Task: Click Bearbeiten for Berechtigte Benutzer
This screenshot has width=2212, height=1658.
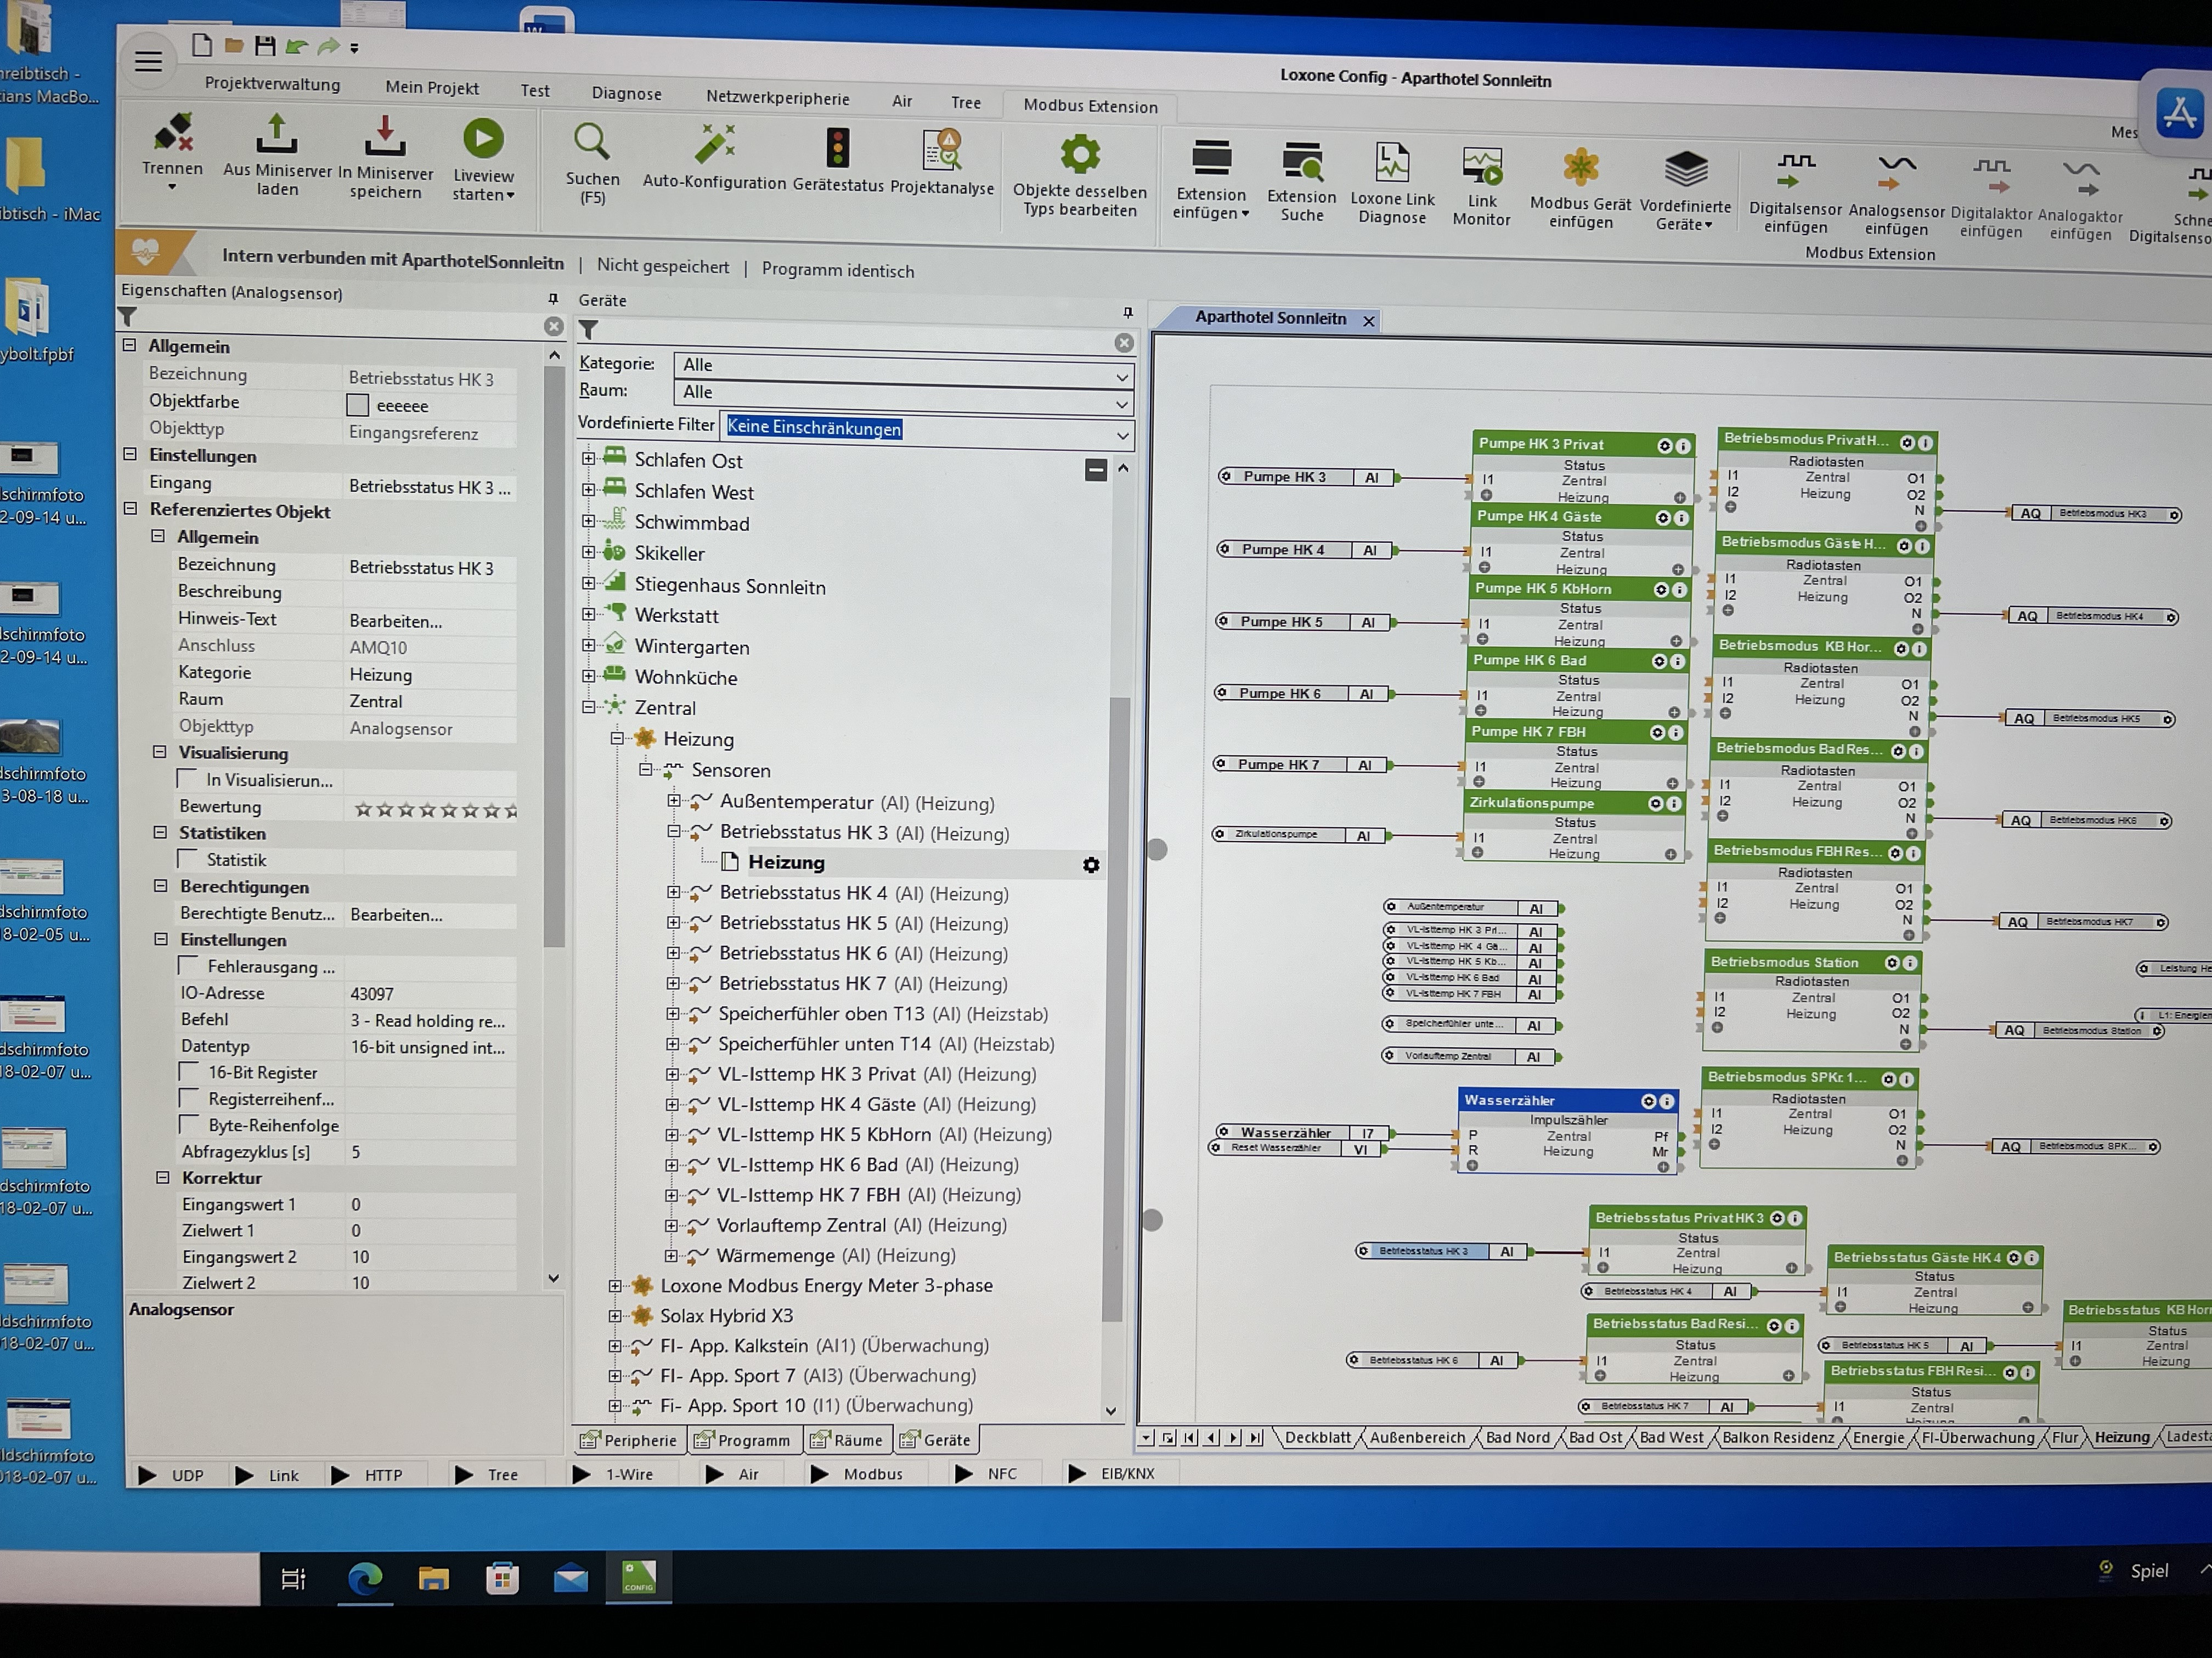Action: click(396, 915)
